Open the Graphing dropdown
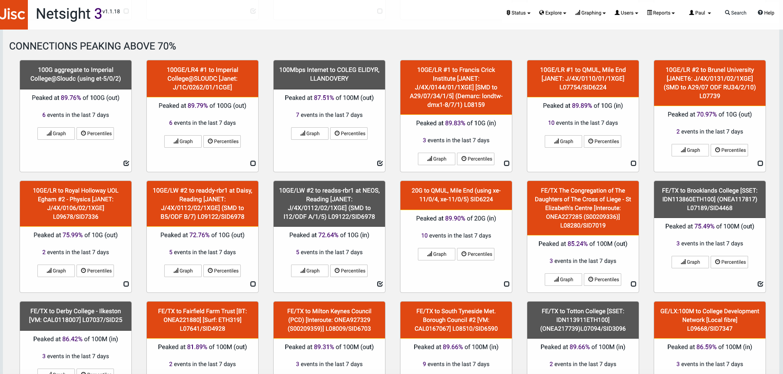The width and height of the screenshot is (783, 374). coord(590,13)
